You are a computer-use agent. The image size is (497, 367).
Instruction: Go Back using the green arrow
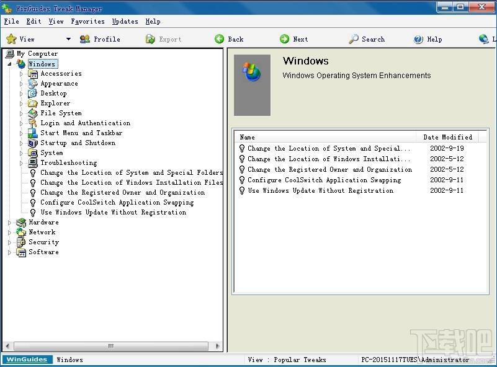(220, 39)
